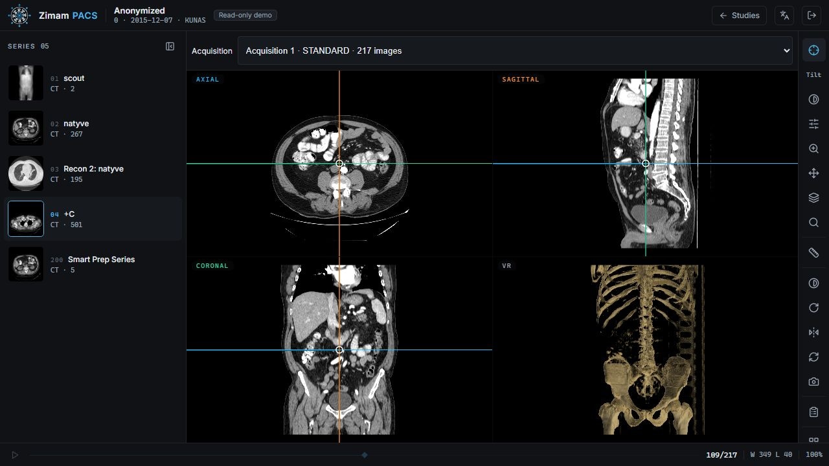Play the cine loop

coord(15,455)
